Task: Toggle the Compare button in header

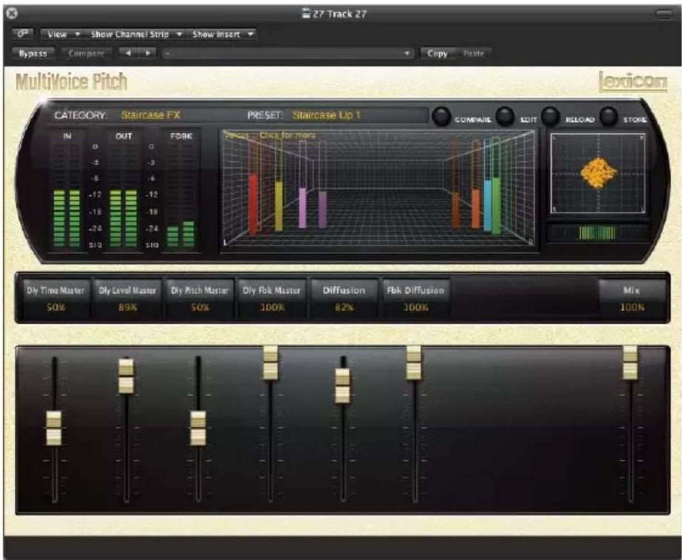Action: [x=87, y=53]
